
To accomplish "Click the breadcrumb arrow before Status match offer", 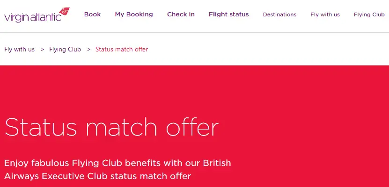I will pyautogui.click(x=88, y=49).
